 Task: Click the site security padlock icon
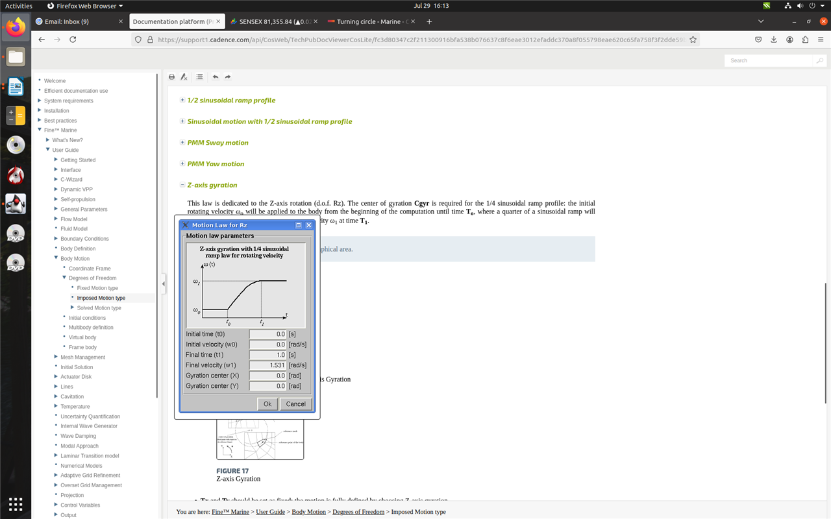coord(150,40)
